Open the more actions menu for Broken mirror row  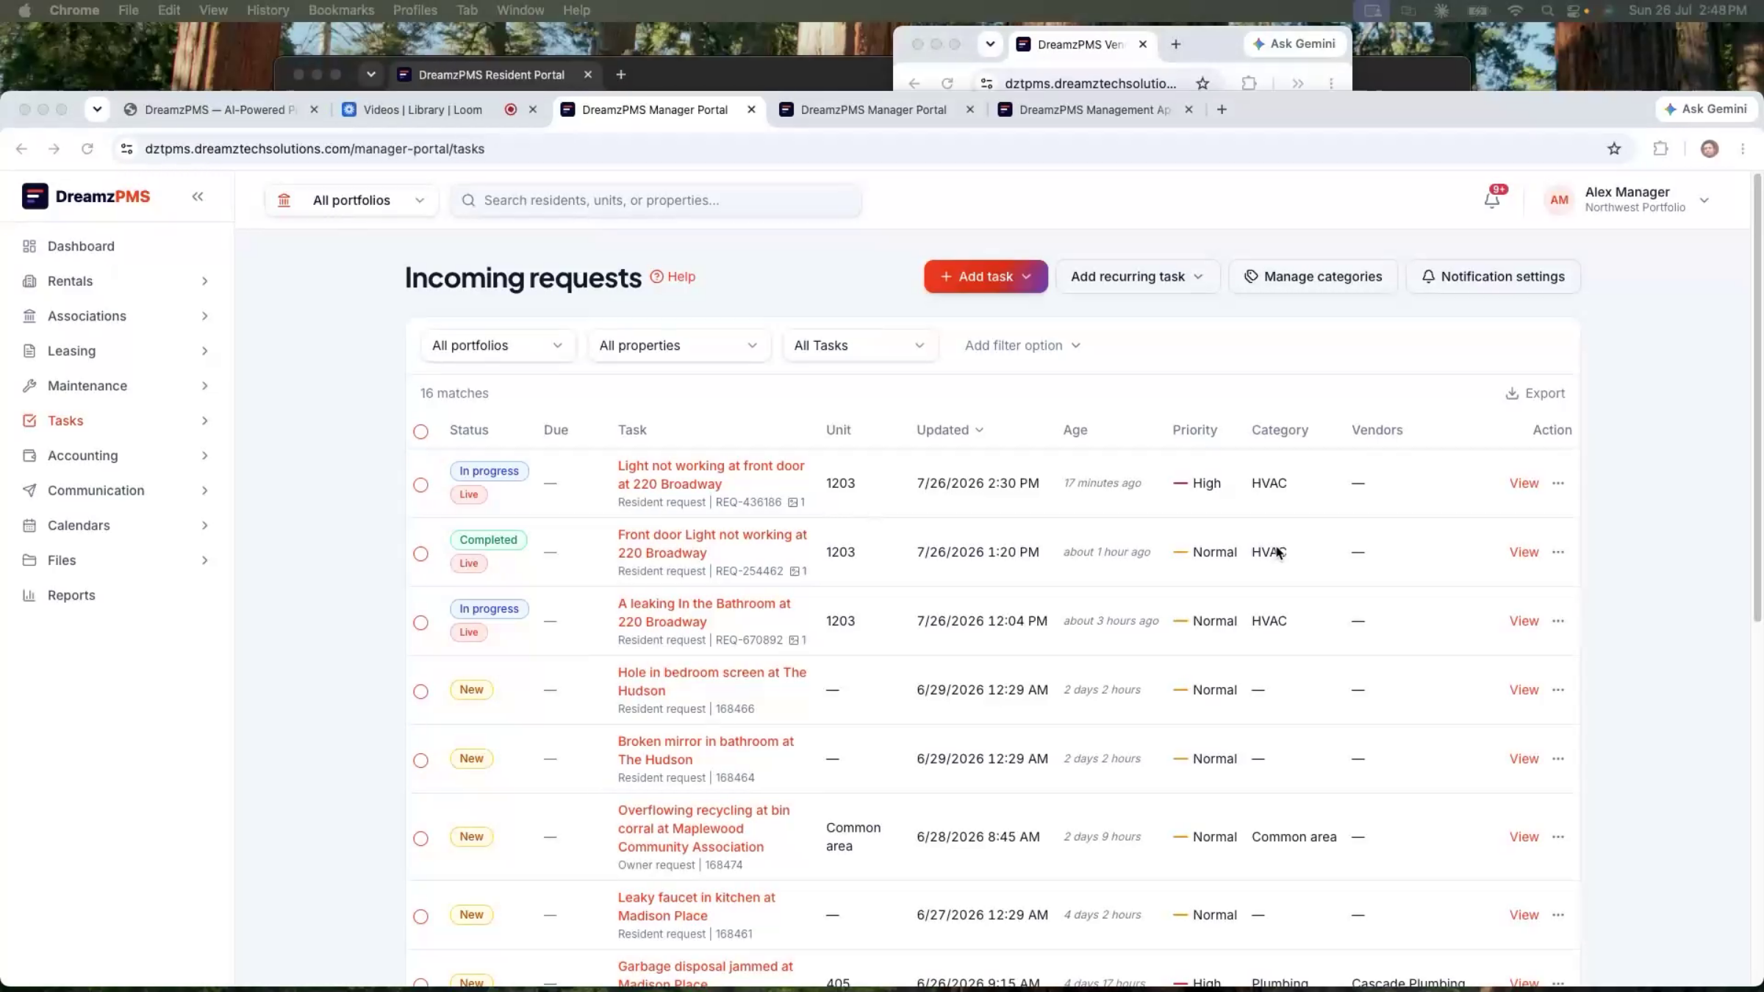pos(1558,758)
